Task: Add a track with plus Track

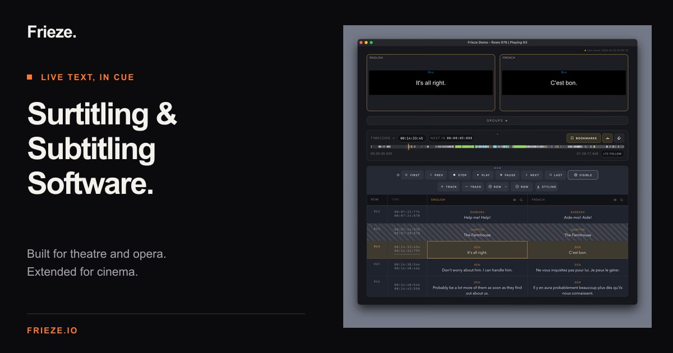Action: tap(449, 187)
